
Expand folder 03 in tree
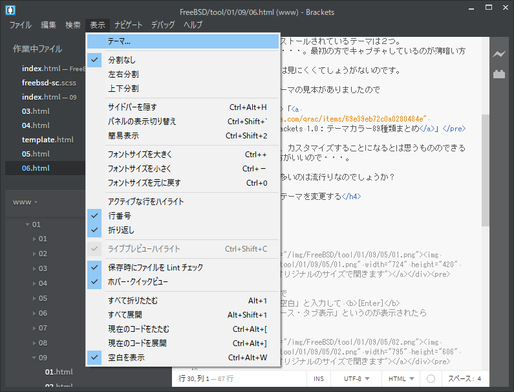pos(34,268)
